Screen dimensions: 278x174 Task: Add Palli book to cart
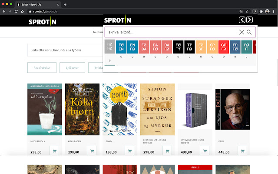242,151
